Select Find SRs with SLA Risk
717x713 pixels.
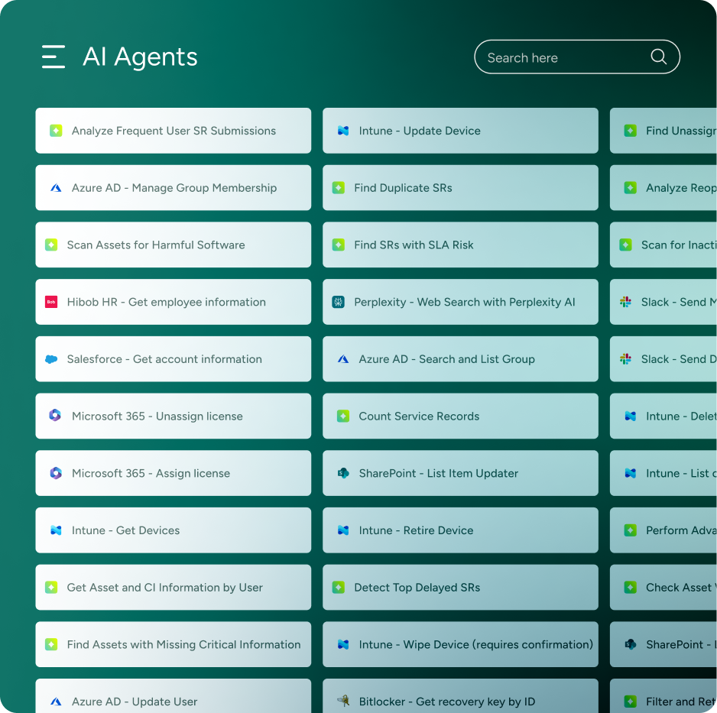point(460,245)
